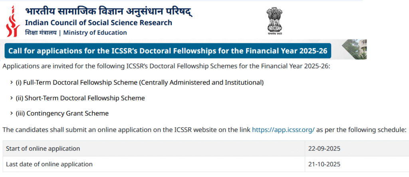The image size is (409, 177).
Task: Open the https://app.icssr.org/ link
Action: point(283,130)
